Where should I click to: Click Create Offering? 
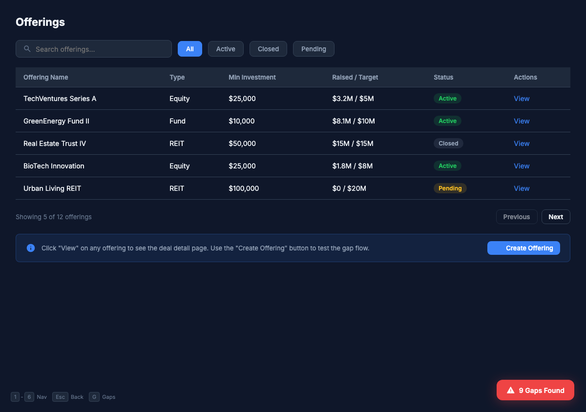(523, 248)
